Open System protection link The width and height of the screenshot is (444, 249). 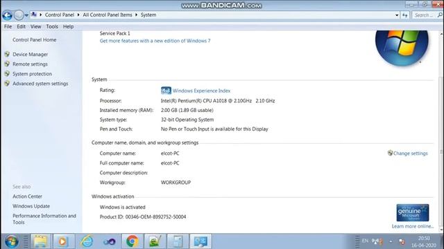tap(32, 74)
